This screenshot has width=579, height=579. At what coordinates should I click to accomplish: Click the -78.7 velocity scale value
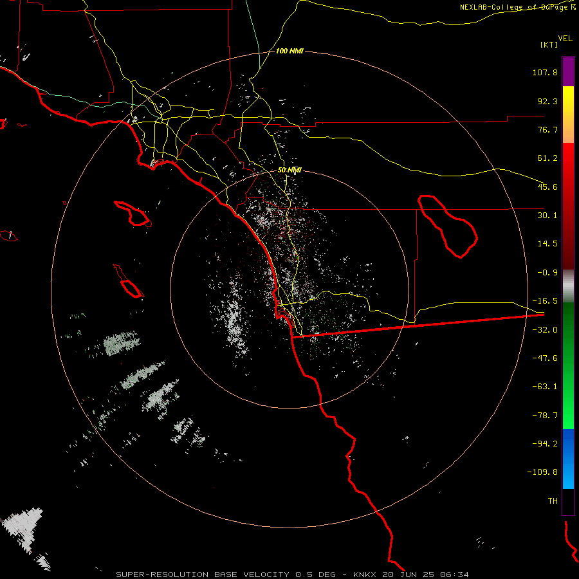(545, 416)
